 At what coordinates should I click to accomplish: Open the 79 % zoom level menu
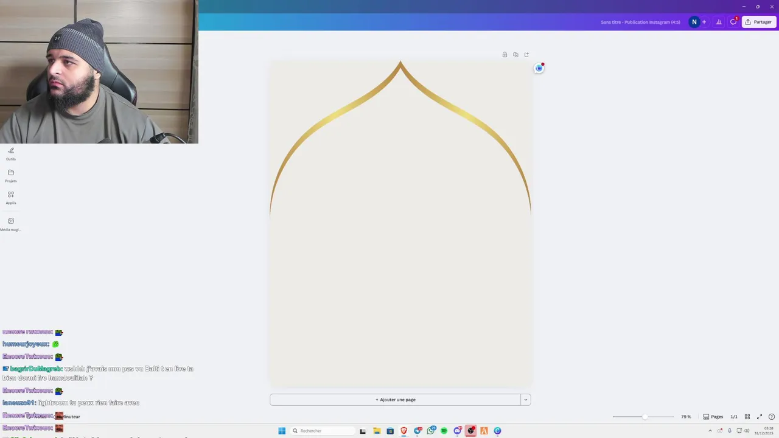pyautogui.click(x=686, y=417)
